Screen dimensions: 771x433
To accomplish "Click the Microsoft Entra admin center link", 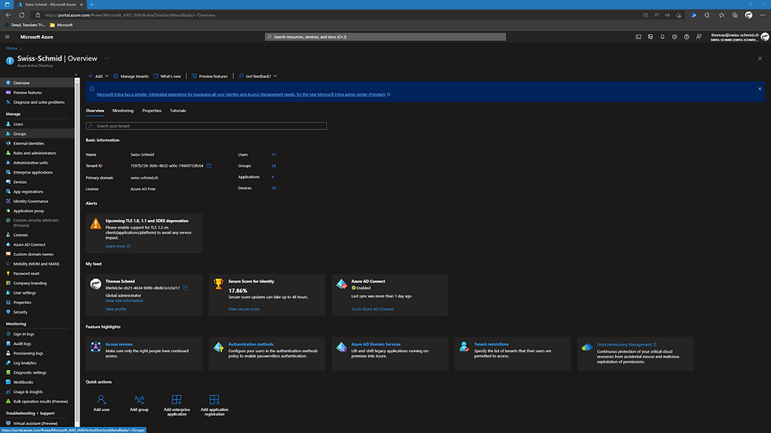I will click(x=243, y=94).
